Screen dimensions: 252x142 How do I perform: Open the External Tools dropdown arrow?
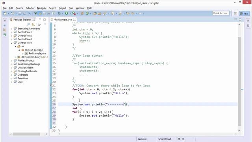click(x=78, y=13)
